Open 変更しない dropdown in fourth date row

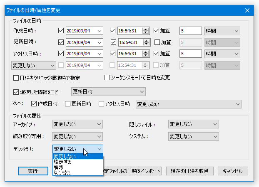pos(34,66)
